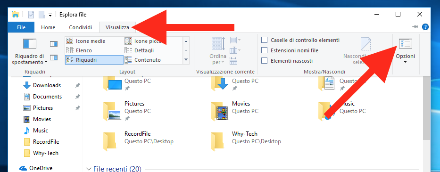
Task: Click the Downloads frequent folder icon
Action: [x=220, y=83]
